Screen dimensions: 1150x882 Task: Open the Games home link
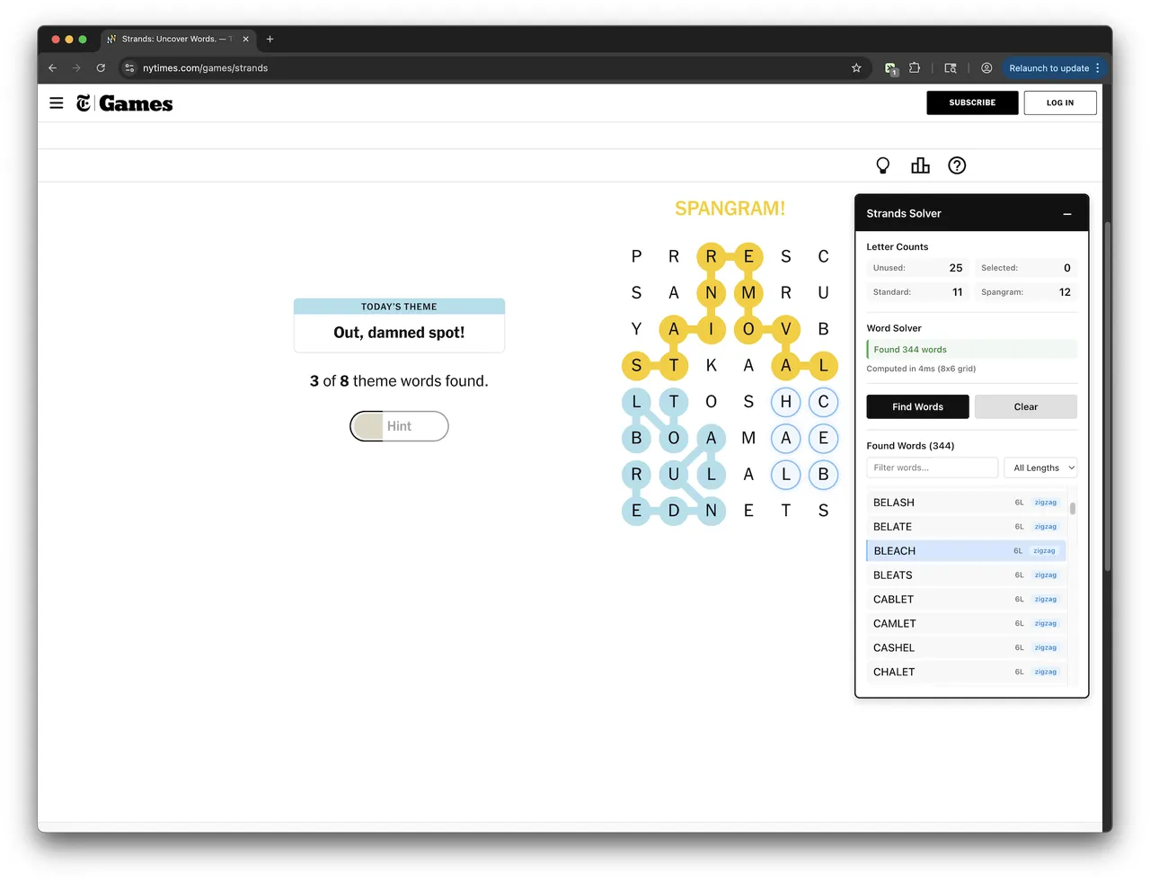[136, 103]
